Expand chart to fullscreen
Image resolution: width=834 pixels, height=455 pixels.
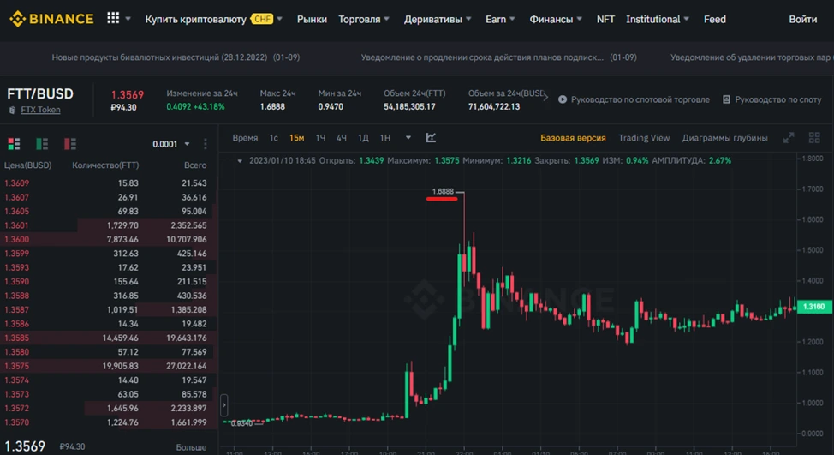[789, 138]
